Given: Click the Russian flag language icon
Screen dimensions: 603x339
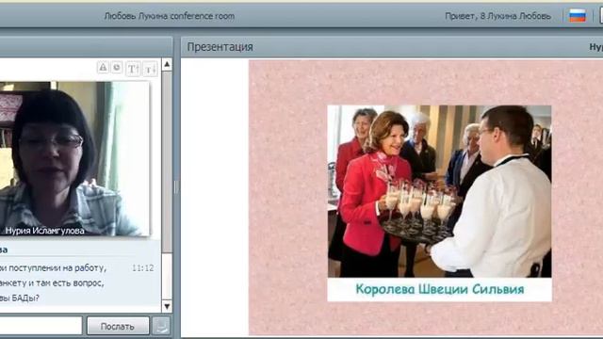Looking at the screenshot, I should [x=578, y=16].
